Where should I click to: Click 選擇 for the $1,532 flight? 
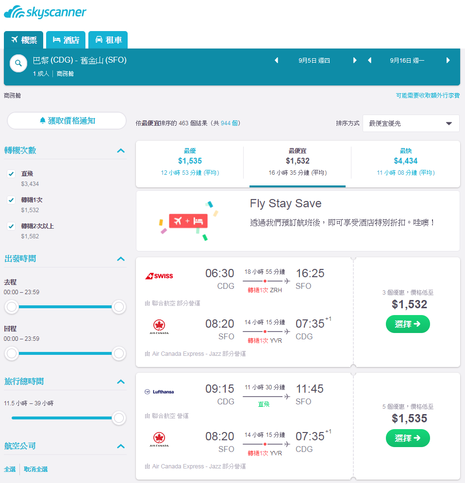tap(408, 324)
